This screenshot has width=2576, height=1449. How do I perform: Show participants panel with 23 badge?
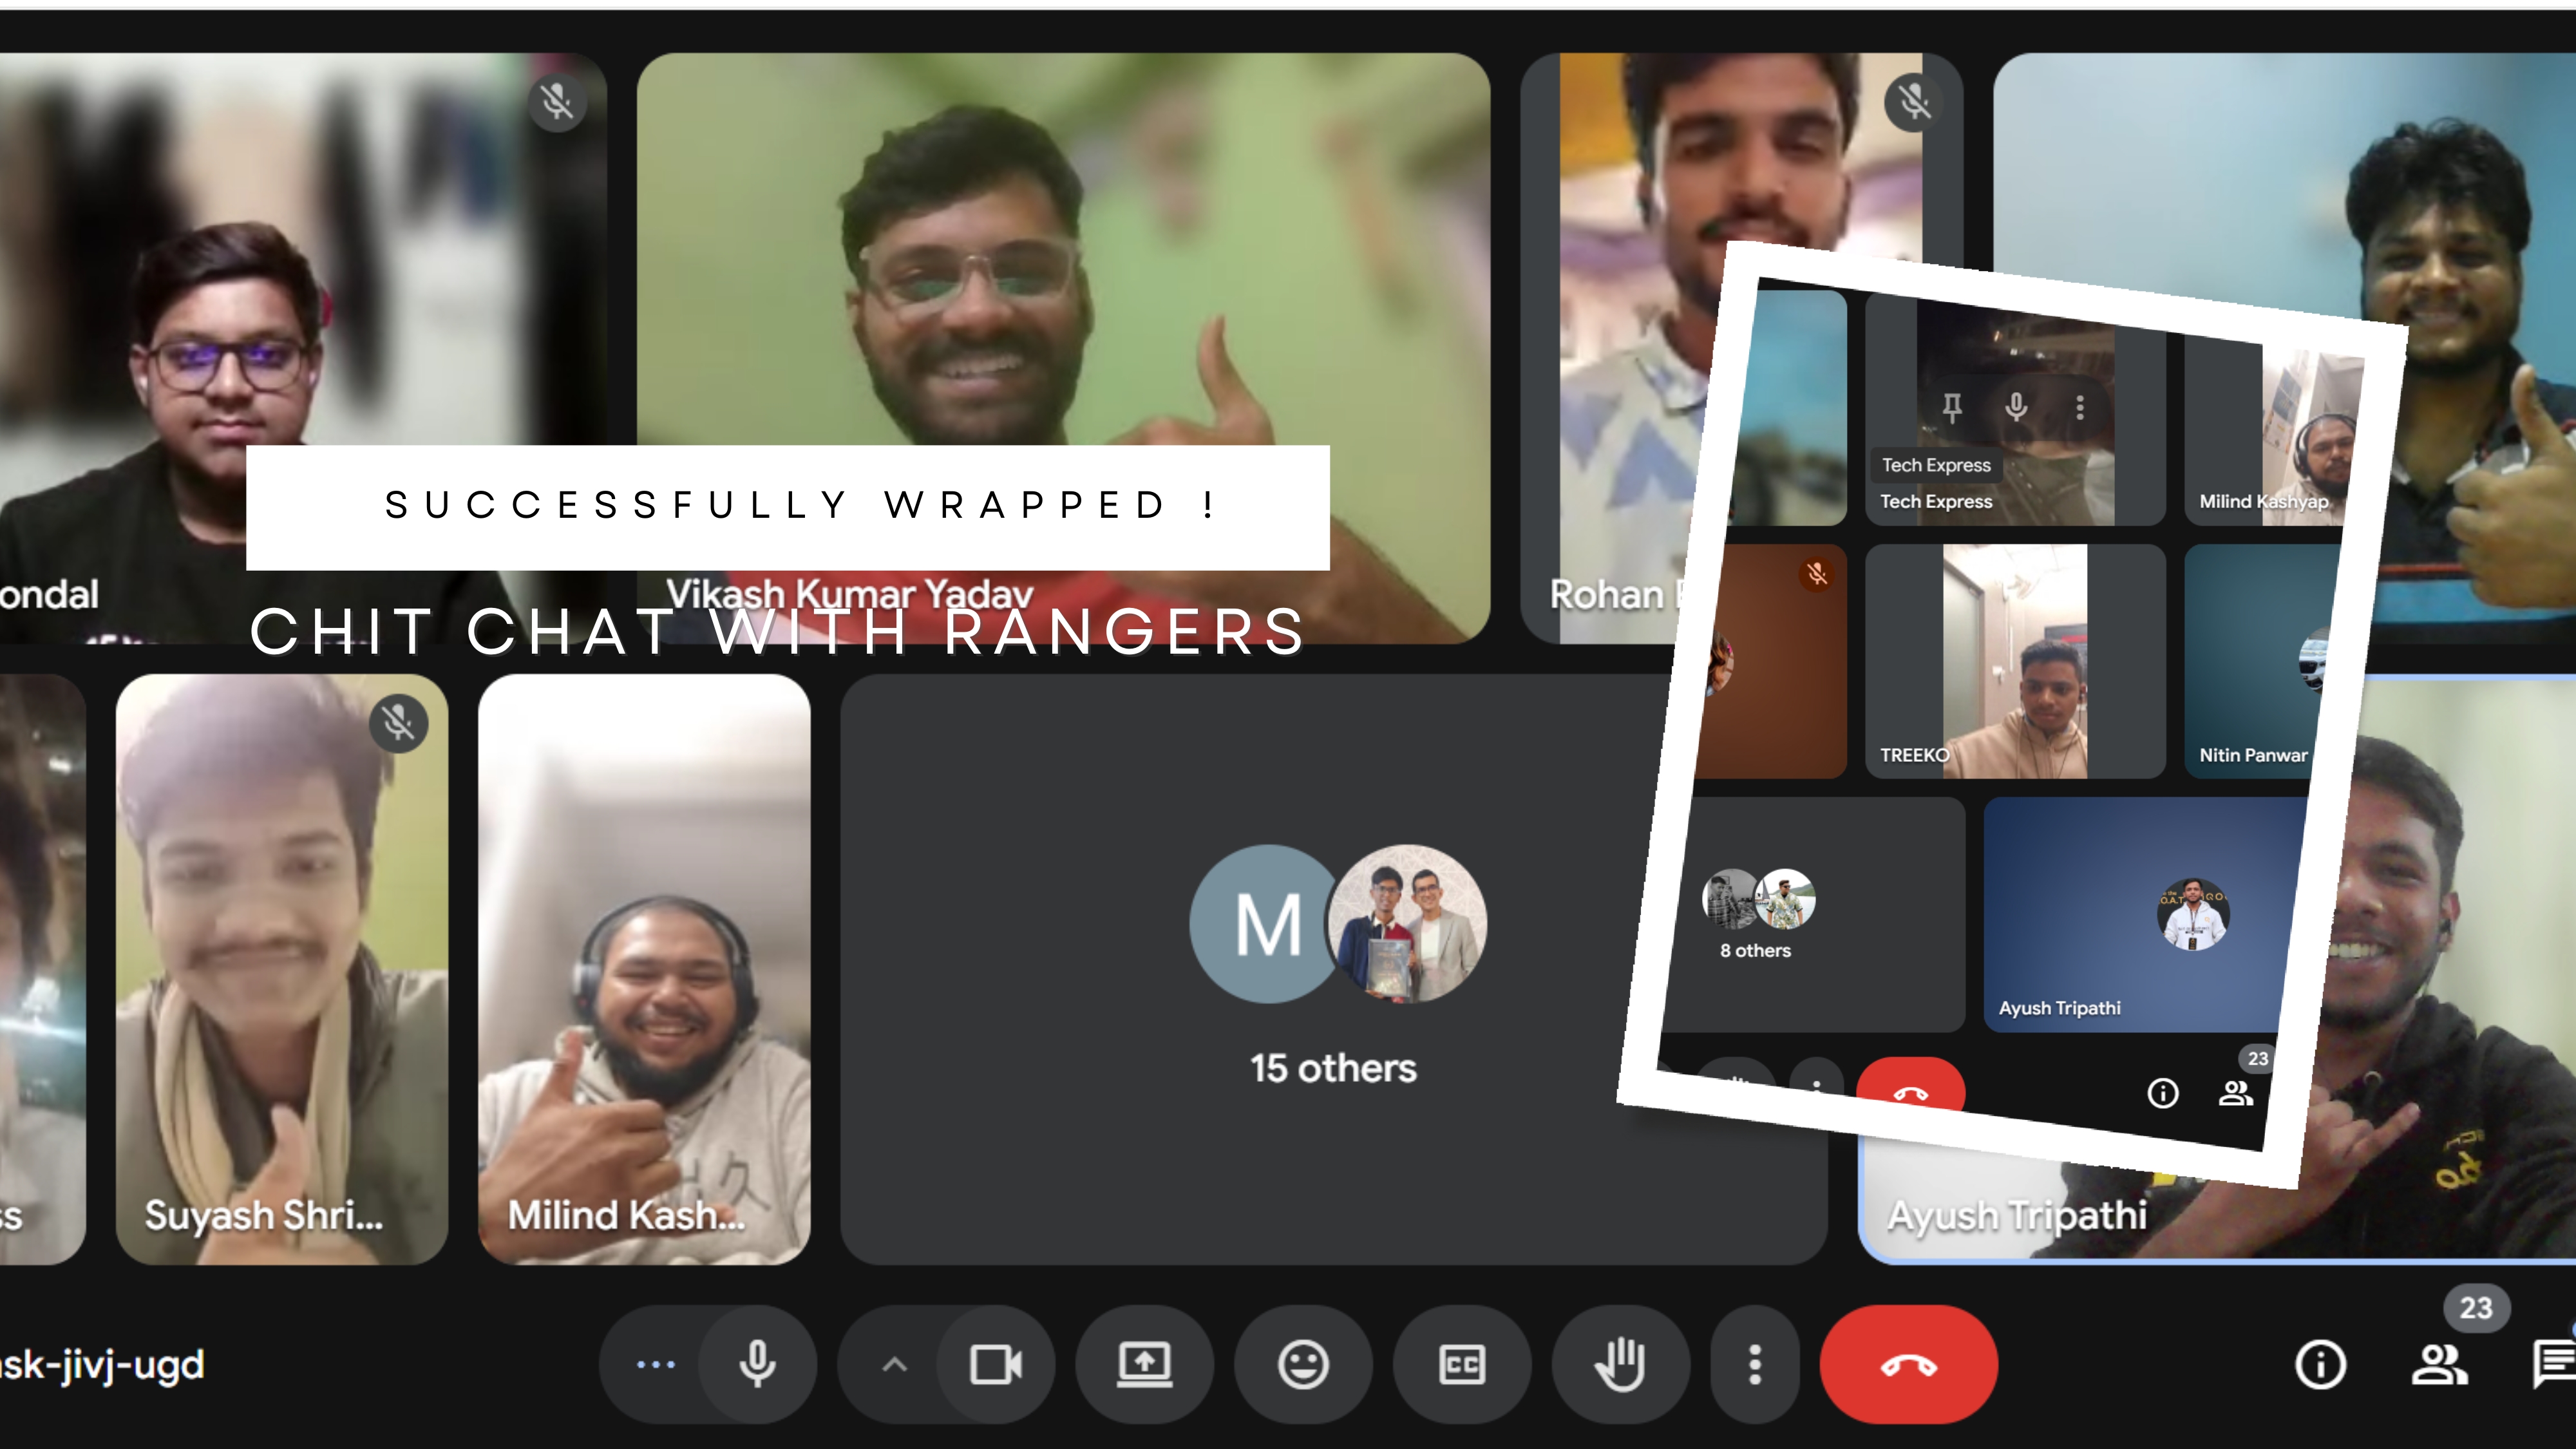tap(2440, 1364)
